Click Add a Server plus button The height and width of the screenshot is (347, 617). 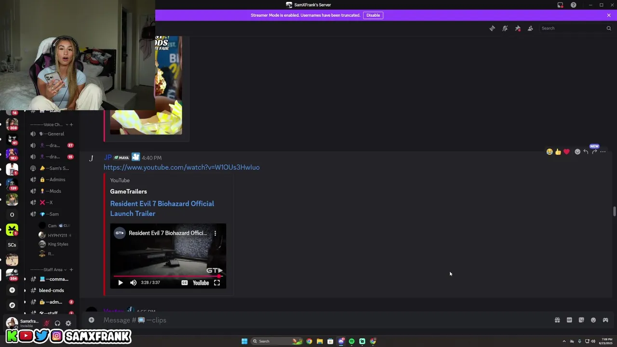click(12, 290)
